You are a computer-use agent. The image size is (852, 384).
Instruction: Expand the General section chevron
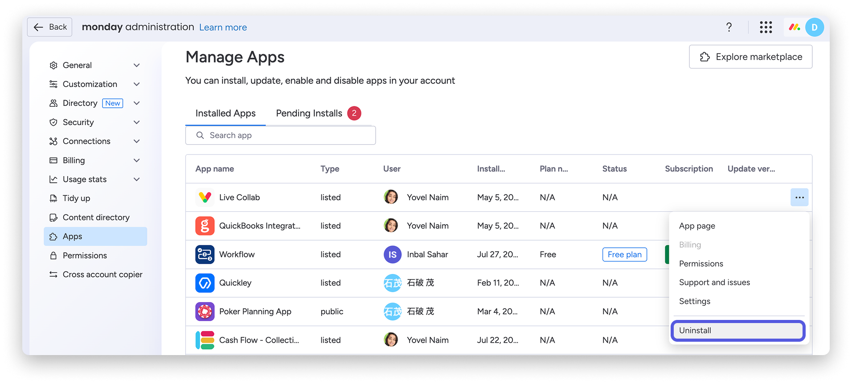(137, 65)
